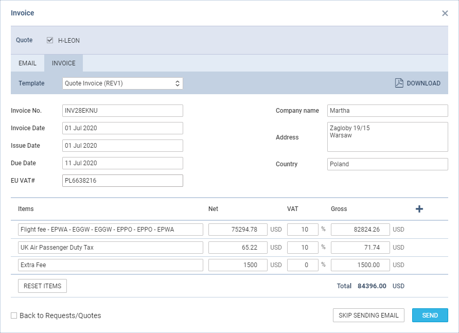Edit the Extra Fee item name
Screen dimensions: 459x333
(110, 265)
